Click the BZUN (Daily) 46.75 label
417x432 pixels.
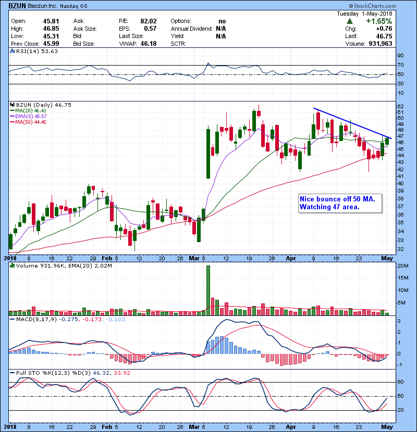coord(44,105)
